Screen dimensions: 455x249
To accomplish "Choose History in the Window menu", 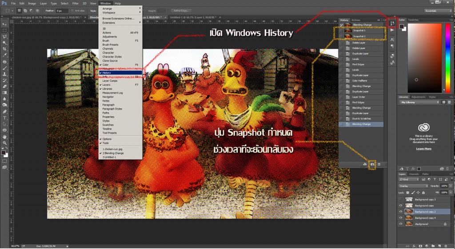I will pos(120,73).
